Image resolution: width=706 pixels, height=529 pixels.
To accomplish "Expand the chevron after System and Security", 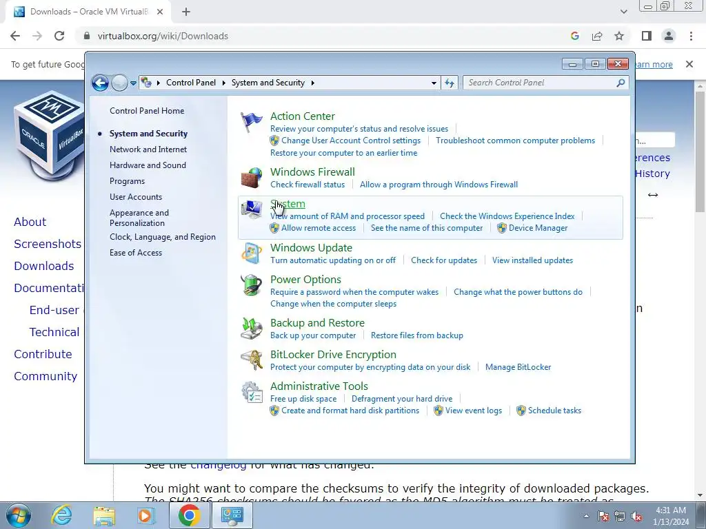I will pyautogui.click(x=312, y=83).
